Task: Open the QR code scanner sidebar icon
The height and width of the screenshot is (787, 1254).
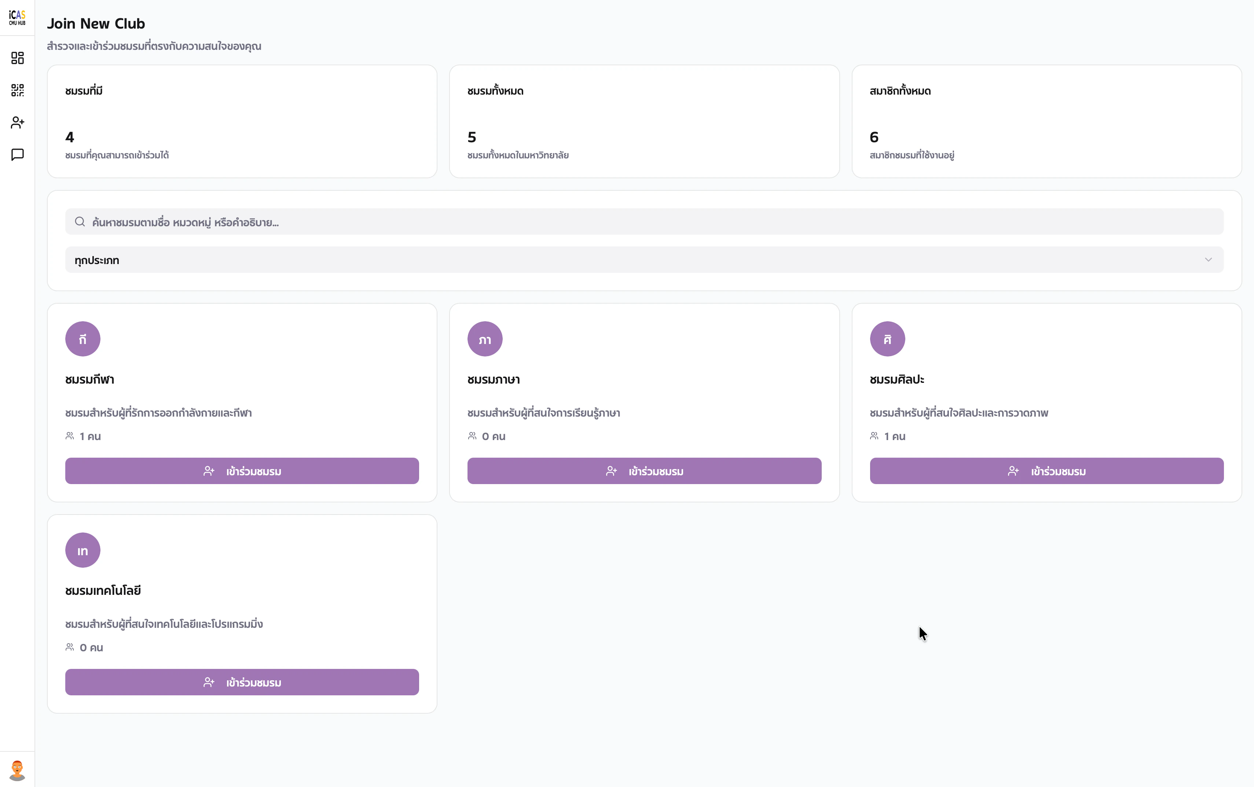Action: (17, 90)
